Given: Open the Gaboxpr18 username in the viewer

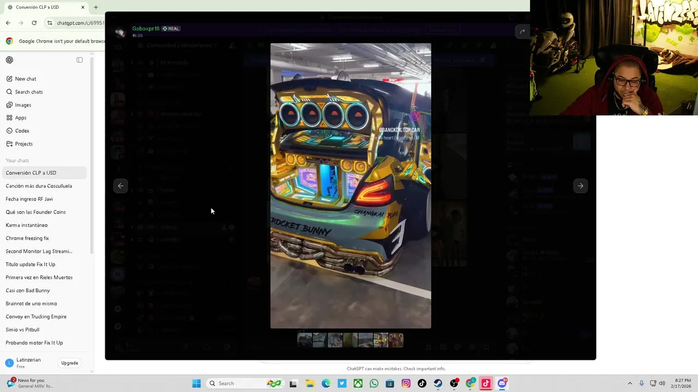Looking at the screenshot, I should coord(146,28).
